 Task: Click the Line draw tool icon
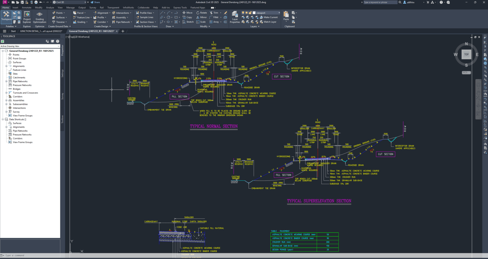162,13
